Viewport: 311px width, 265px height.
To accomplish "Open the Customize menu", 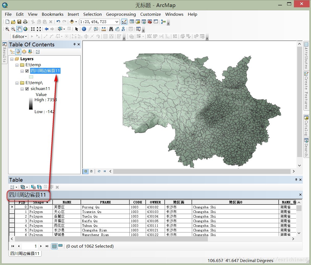I will pyautogui.click(x=151, y=14).
